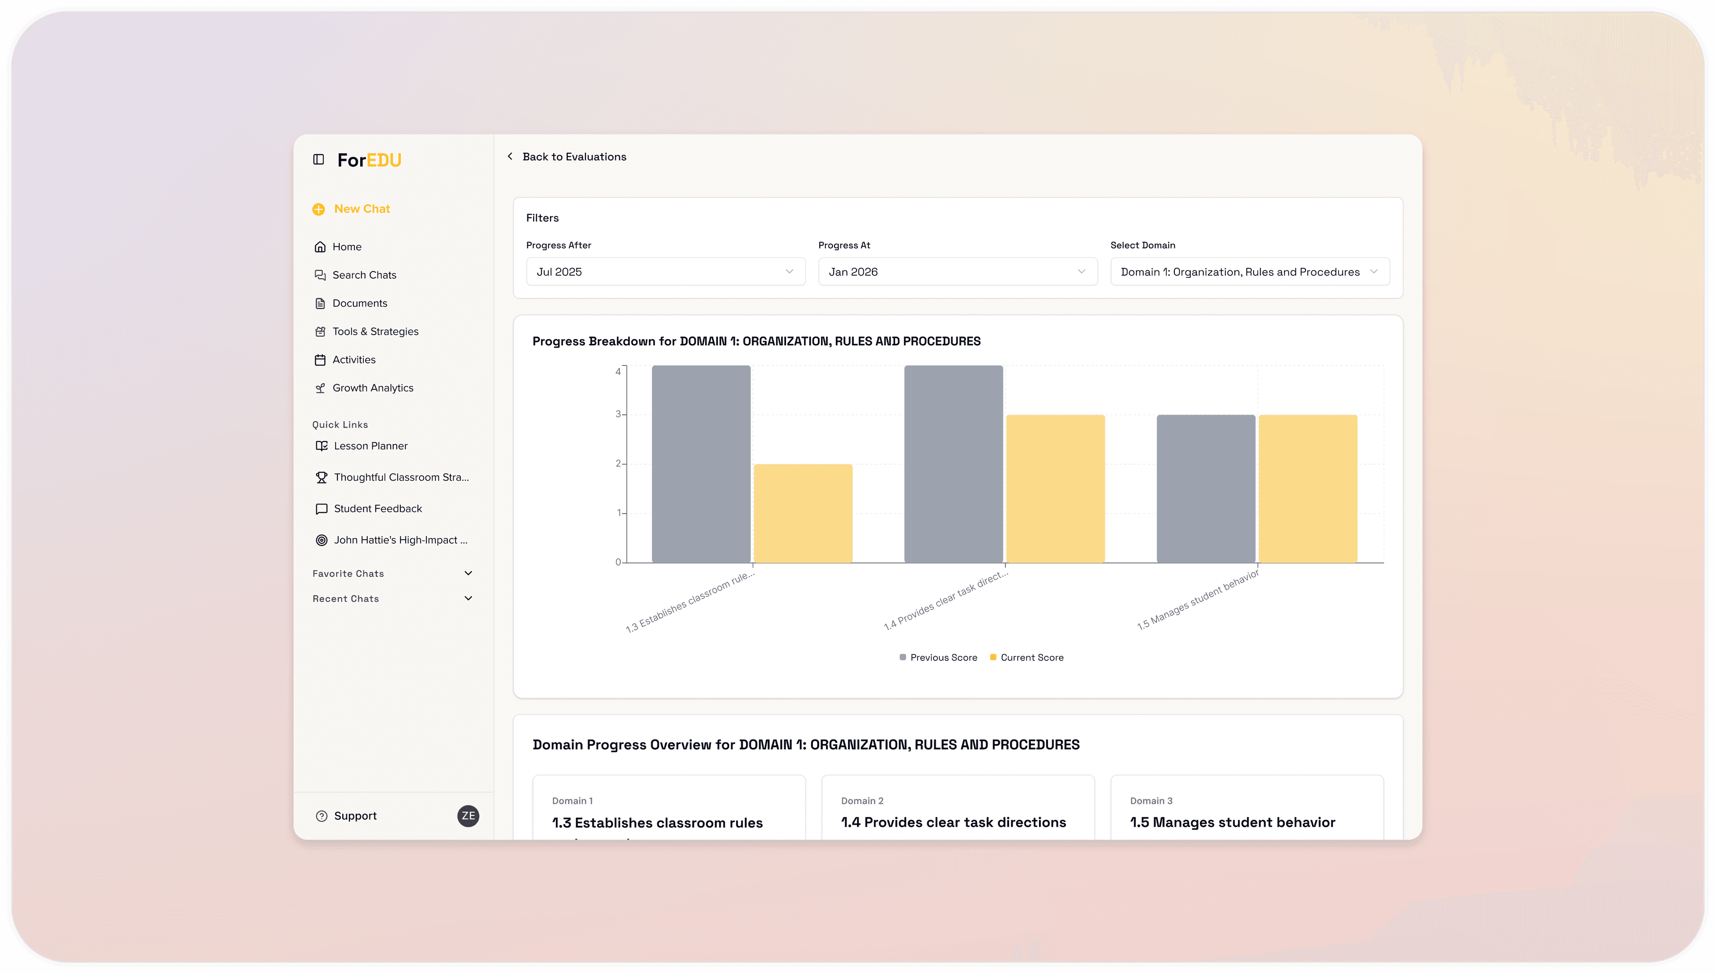Click the Search Chats icon
Viewport: 1716px width, 974px height.
[x=320, y=275]
